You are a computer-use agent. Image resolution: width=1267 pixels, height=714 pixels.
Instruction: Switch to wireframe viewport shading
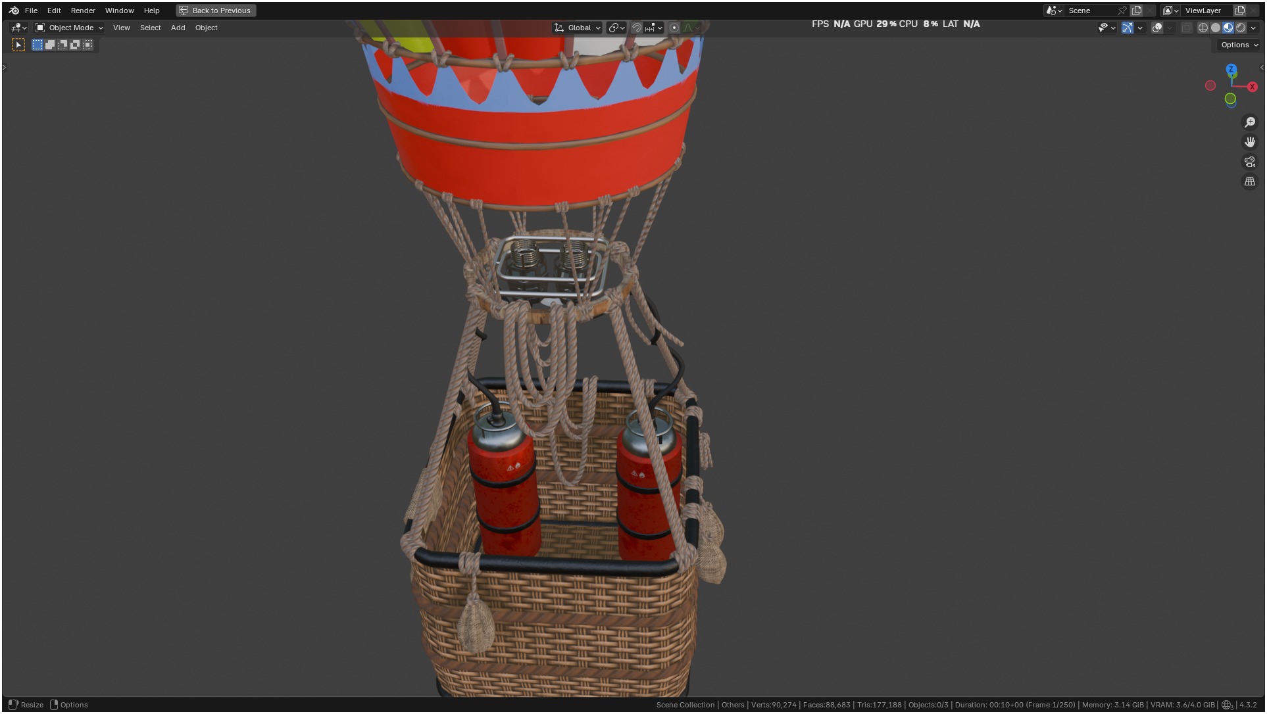1203,28
